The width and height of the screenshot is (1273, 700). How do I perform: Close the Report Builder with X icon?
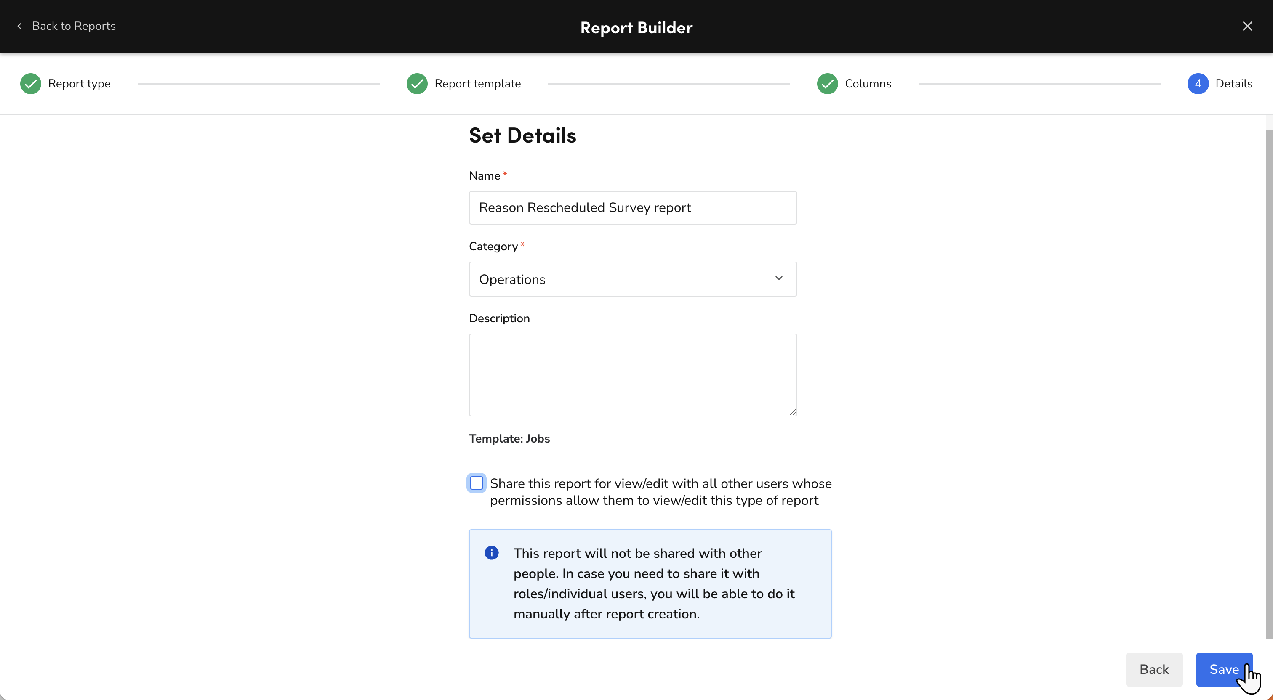pyautogui.click(x=1247, y=26)
